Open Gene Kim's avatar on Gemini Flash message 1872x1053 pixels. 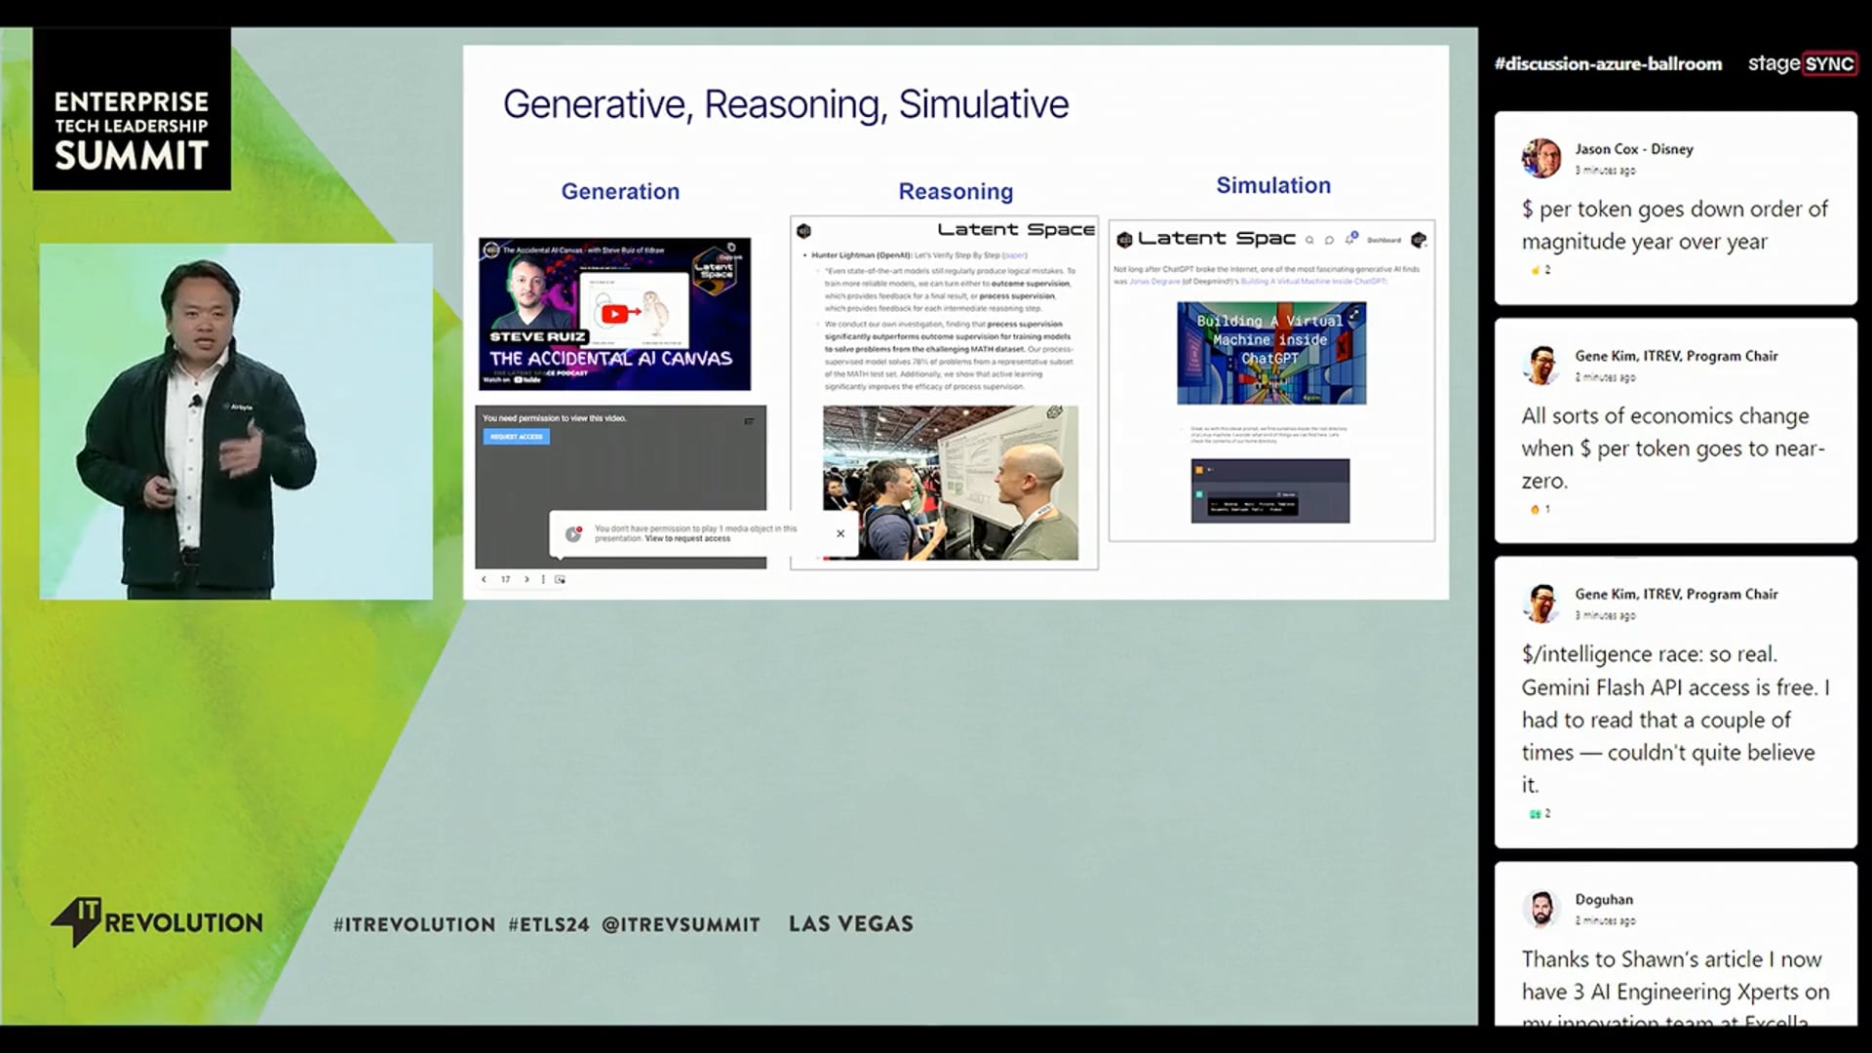1541,603
